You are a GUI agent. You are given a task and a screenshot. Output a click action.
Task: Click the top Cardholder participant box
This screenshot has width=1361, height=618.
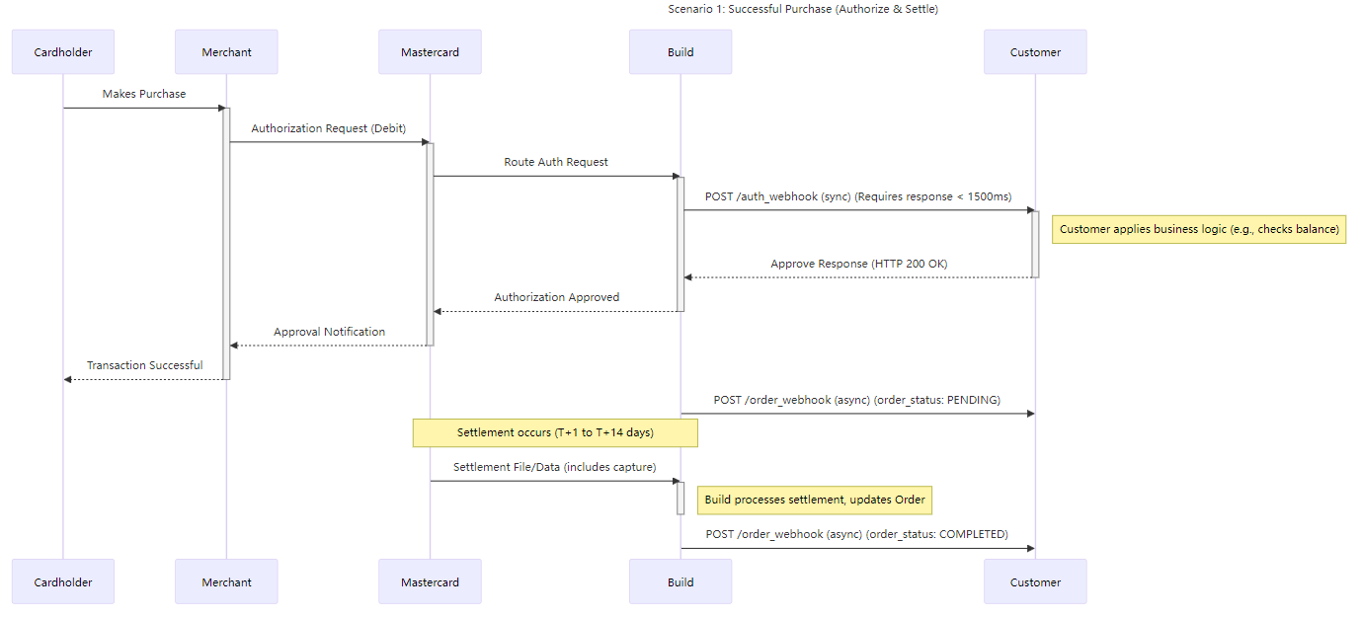click(x=63, y=52)
